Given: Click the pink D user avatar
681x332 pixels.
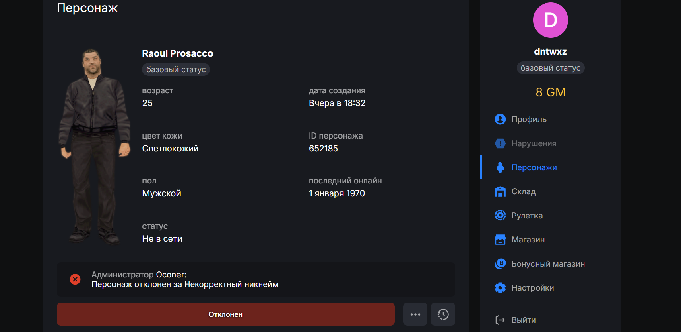Looking at the screenshot, I should [x=550, y=20].
